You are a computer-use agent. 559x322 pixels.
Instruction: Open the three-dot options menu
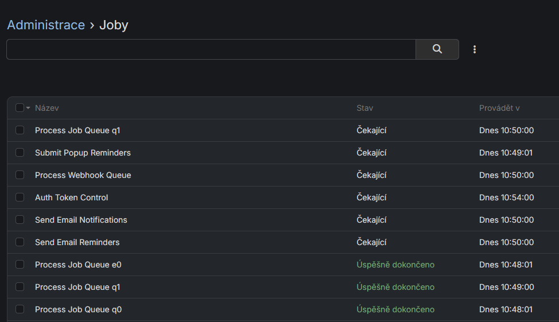475,49
